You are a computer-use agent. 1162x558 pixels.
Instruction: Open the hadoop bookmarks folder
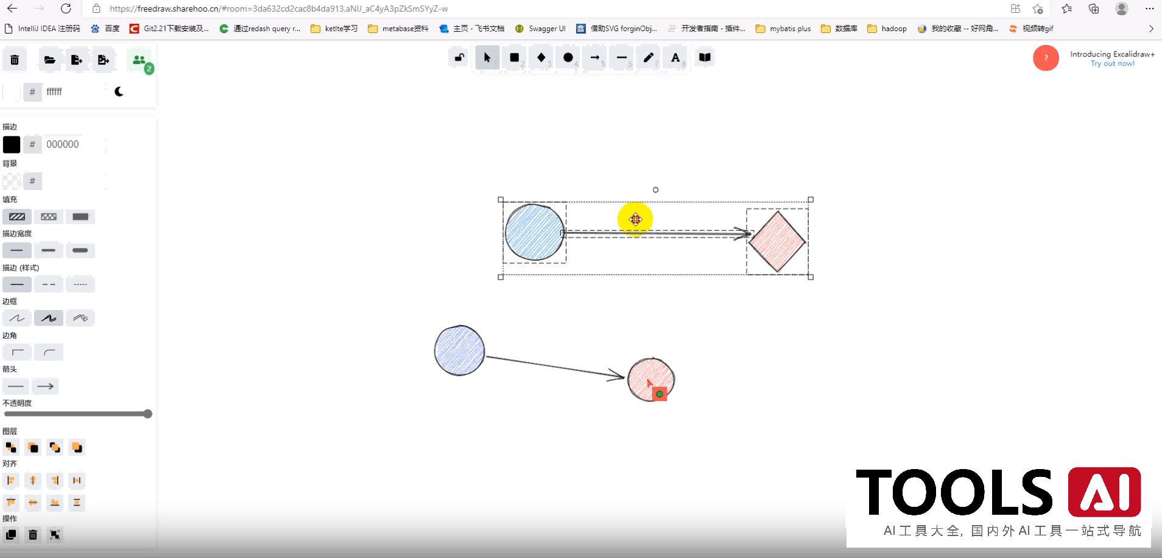pos(887,29)
